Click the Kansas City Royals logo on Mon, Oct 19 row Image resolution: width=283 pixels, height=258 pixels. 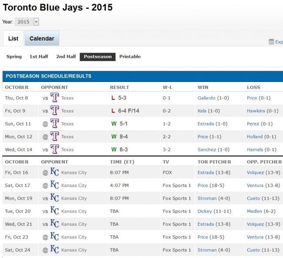[54, 198]
